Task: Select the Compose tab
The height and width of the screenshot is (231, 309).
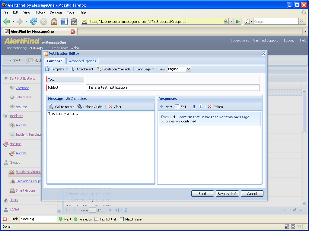Action: pyautogui.click(x=55, y=61)
